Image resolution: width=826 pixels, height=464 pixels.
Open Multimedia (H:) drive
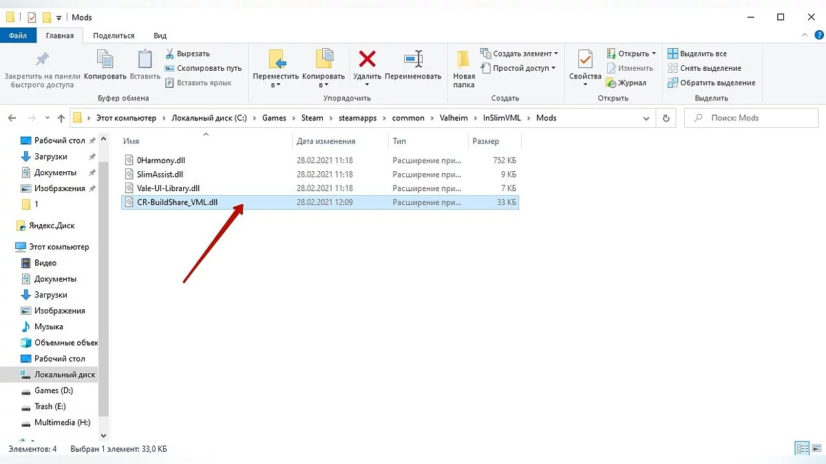pyautogui.click(x=55, y=423)
